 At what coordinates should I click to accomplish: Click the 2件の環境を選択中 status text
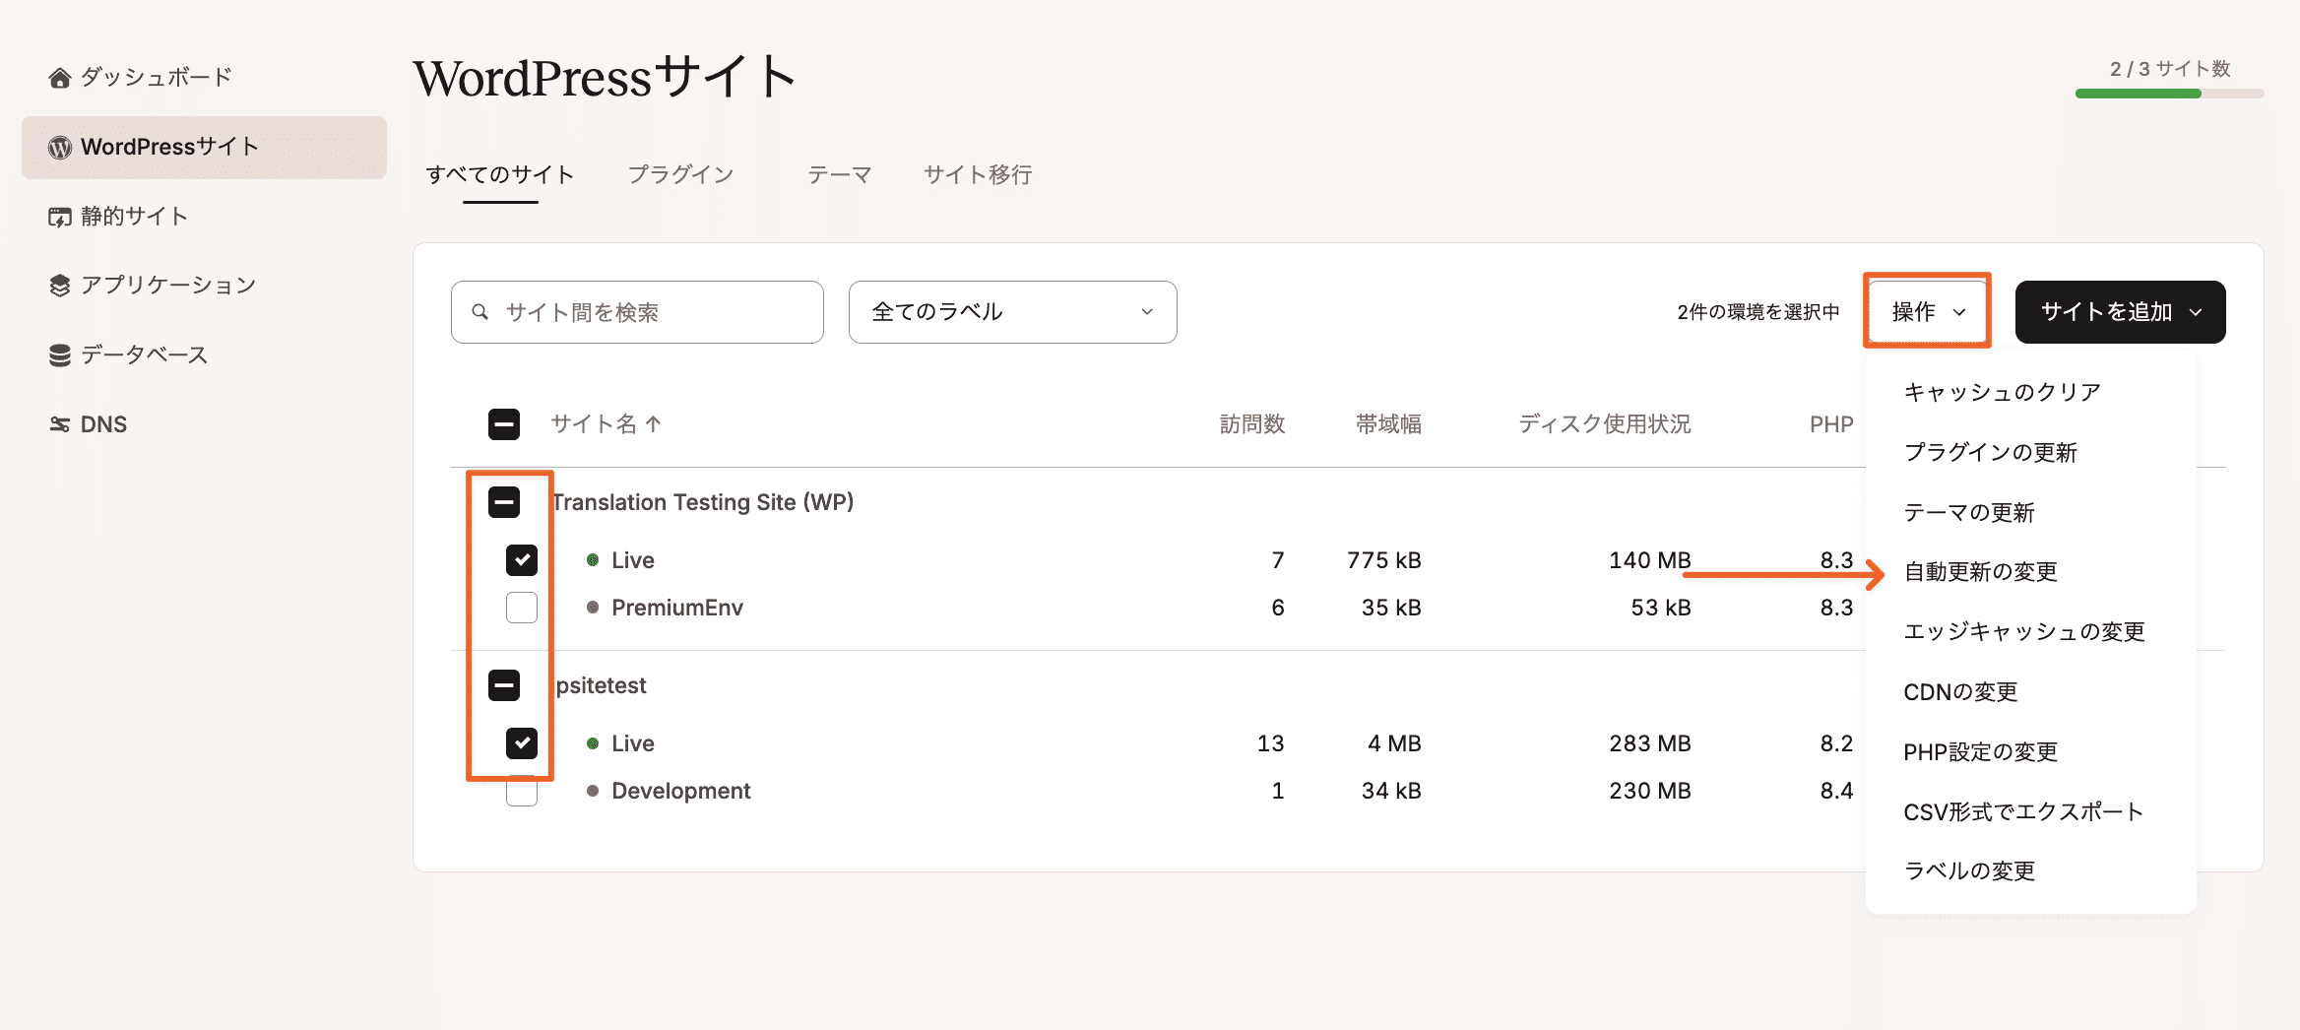coord(1758,312)
